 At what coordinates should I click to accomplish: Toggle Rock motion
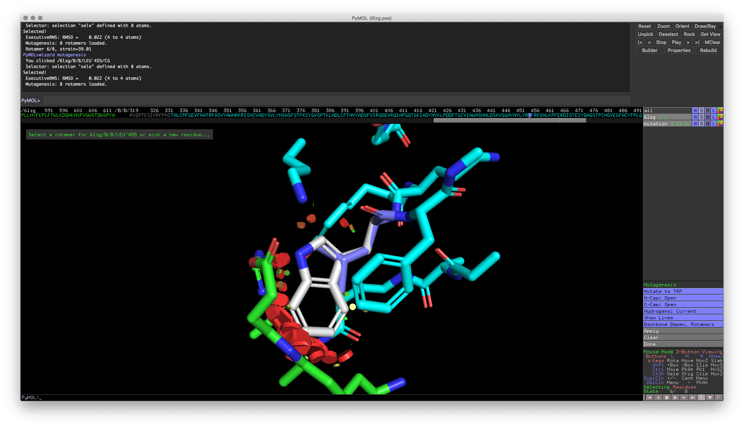(x=689, y=34)
